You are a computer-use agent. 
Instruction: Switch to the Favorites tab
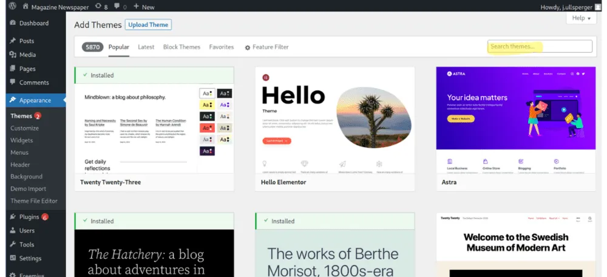pyautogui.click(x=222, y=47)
